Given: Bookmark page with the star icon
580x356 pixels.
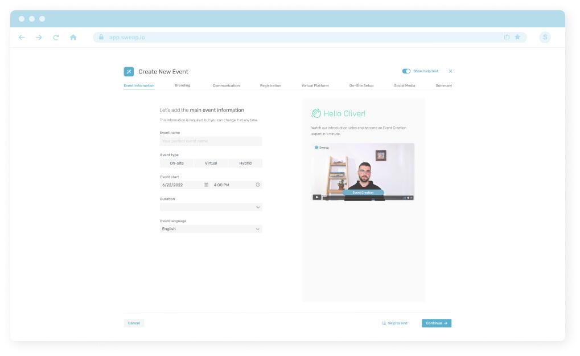Looking at the screenshot, I should click(x=517, y=37).
